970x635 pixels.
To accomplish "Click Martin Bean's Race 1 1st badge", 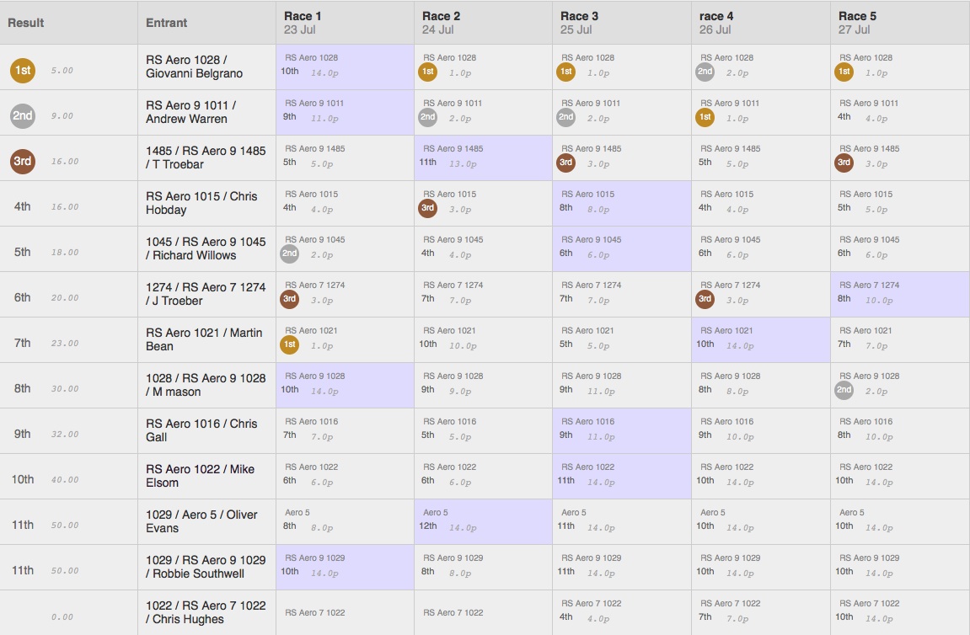I will pyautogui.click(x=290, y=344).
